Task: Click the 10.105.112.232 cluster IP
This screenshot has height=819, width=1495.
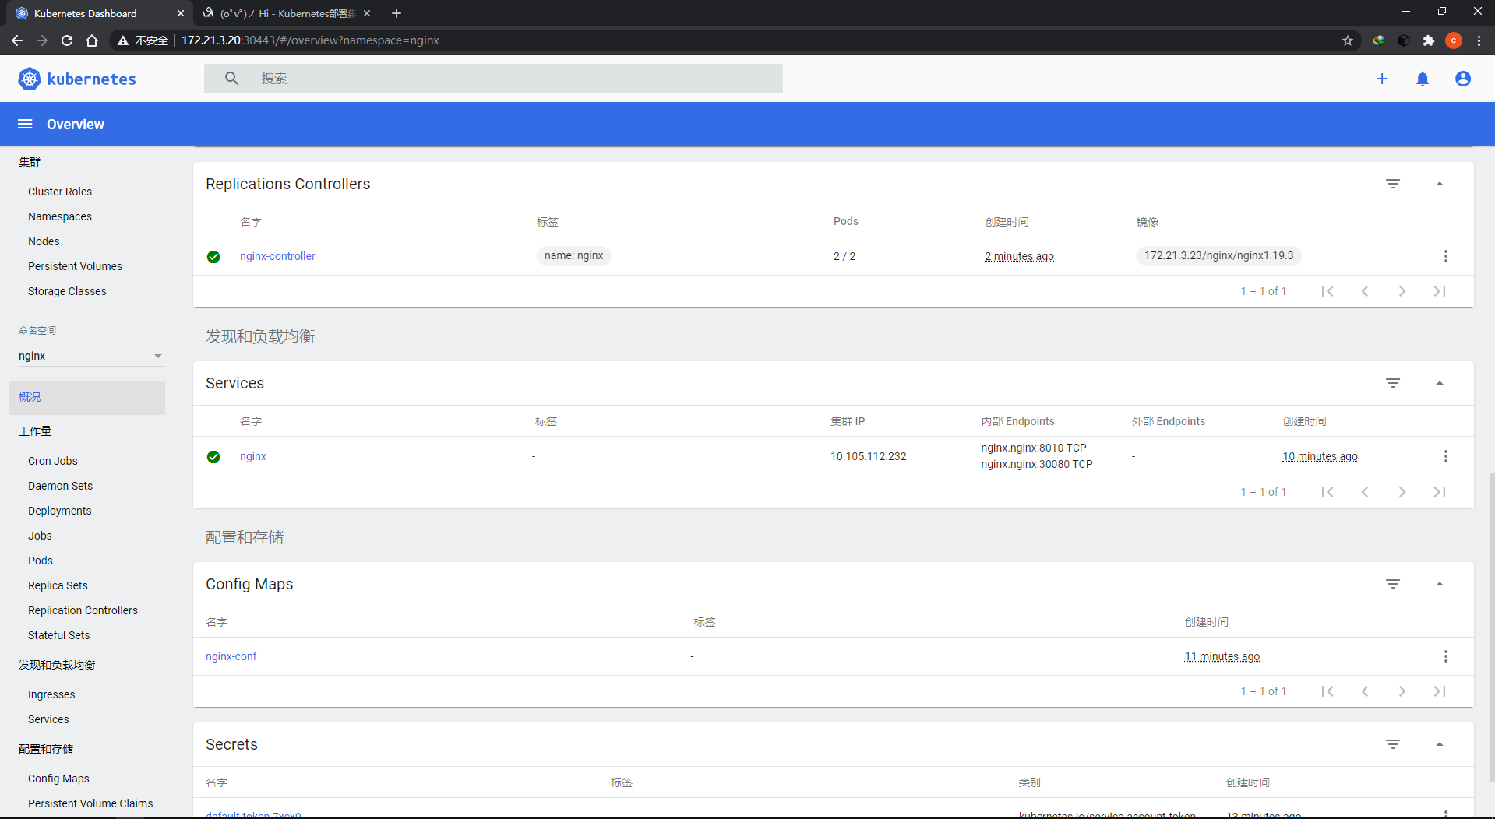Action: point(869,456)
